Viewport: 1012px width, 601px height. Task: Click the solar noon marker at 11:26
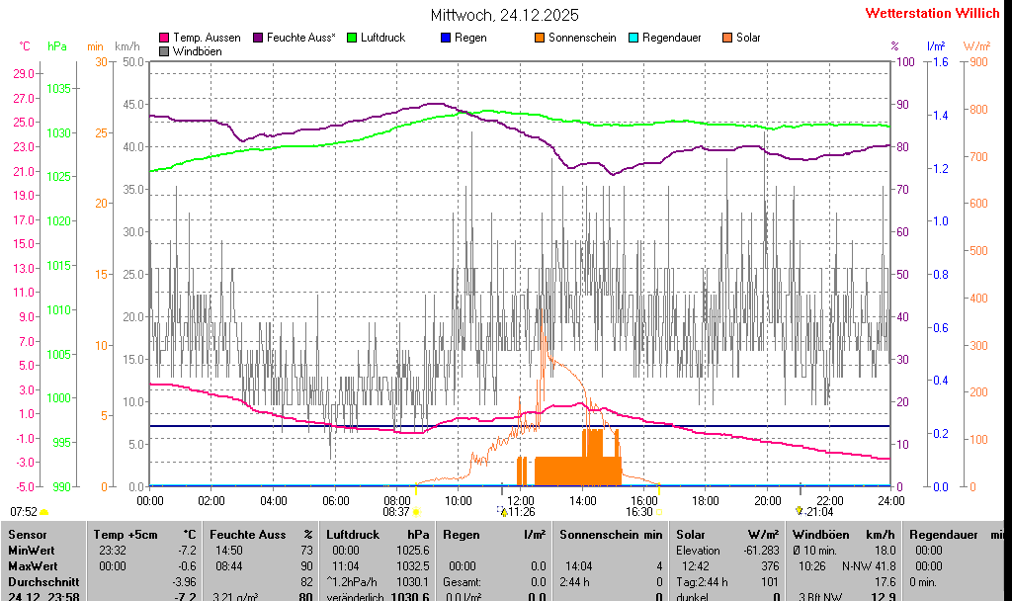504,512
